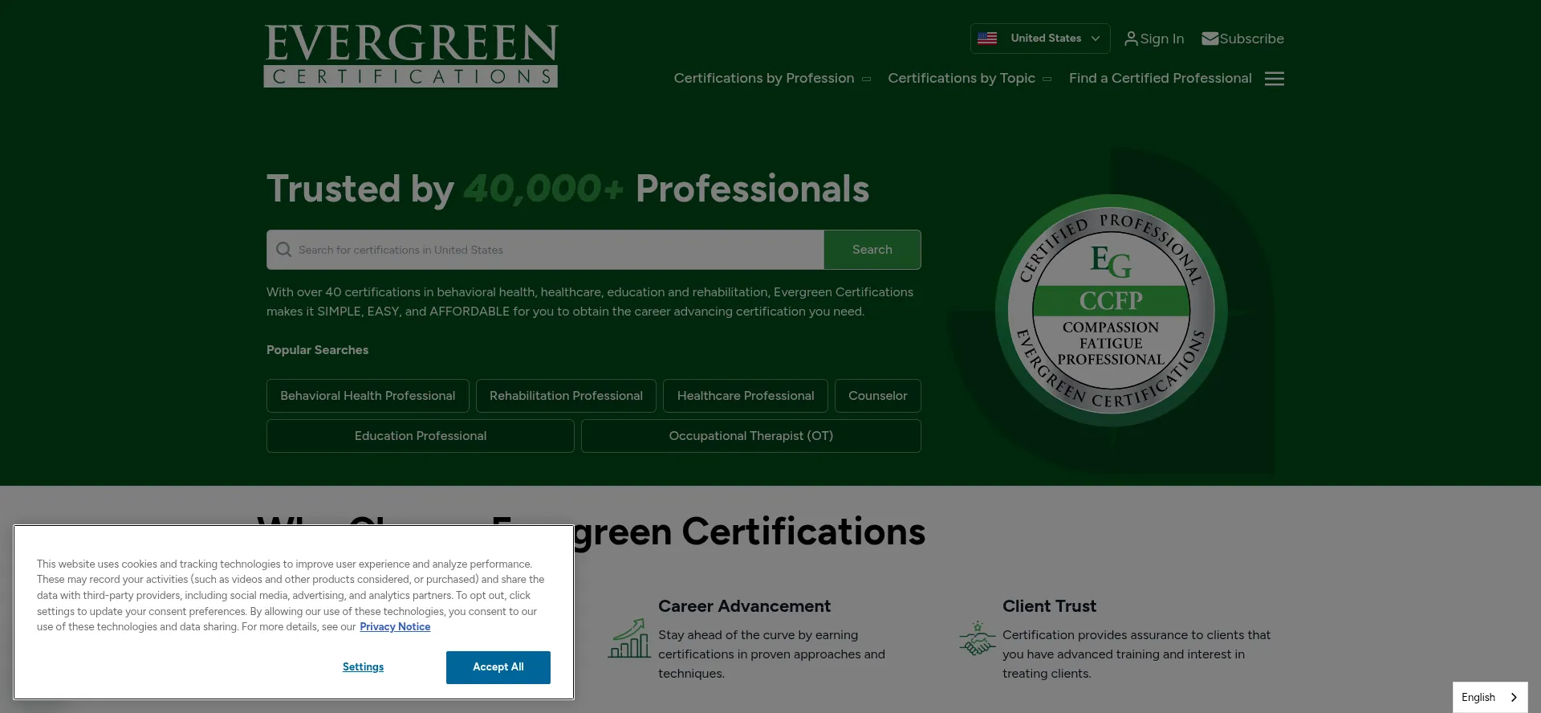Click the 40,000+ highlighted text
1541x713 pixels.
coord(543,189)
